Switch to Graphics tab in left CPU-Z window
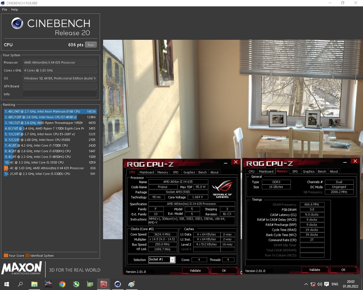The height and width of the screenshot is (290, 363). (x=189, y=172)
